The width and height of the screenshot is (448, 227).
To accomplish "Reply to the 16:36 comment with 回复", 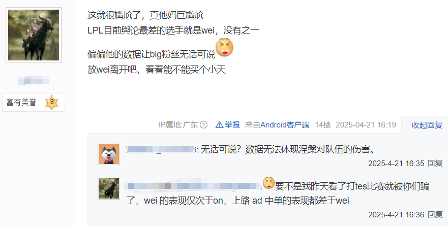I will pyautogui.click(x=435, y=214).
